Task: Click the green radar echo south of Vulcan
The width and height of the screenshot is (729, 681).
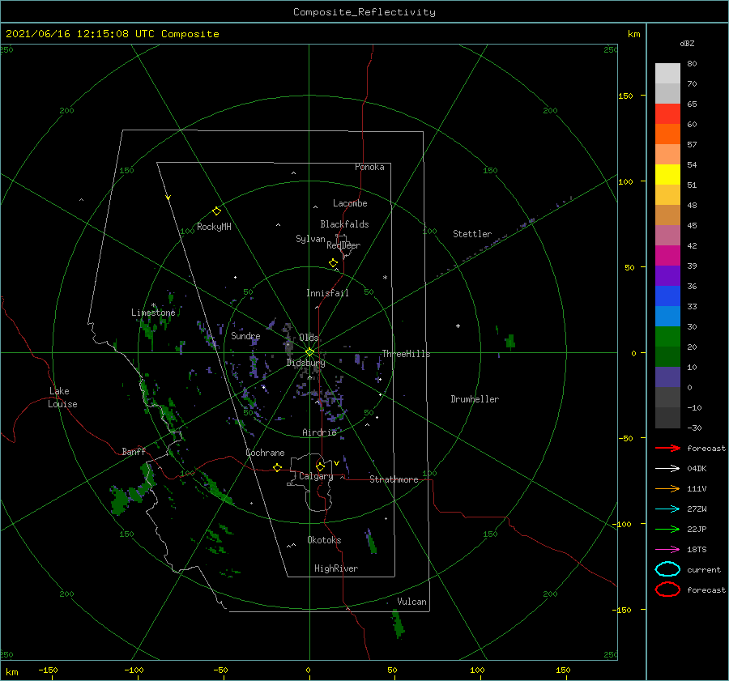Action: click(x=398, y=624)
